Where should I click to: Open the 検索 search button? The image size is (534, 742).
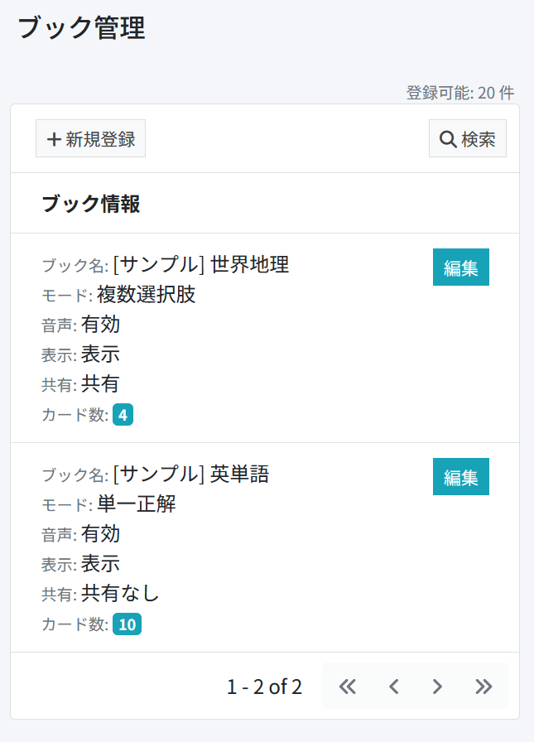(x=467, y=138)
